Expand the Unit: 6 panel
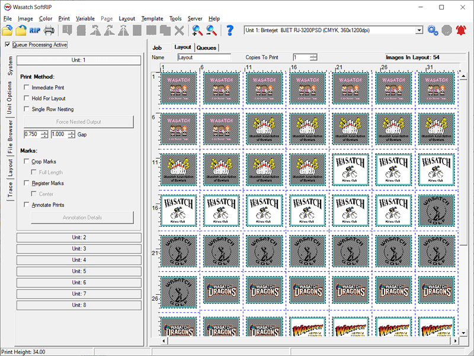Screen dimensions: 474x356 click(79, 282)
